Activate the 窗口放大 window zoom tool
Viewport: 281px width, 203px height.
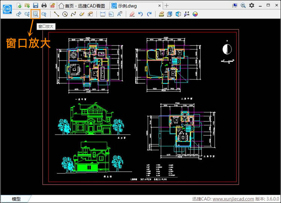35,14
